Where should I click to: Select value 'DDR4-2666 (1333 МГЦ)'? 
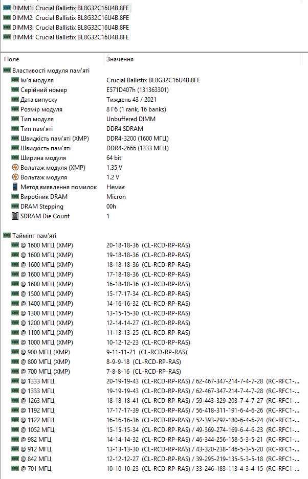point(138,148)
